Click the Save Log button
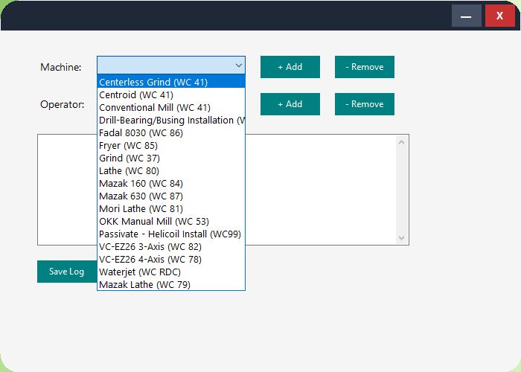521x372 pixels. [x=67, y=272]
